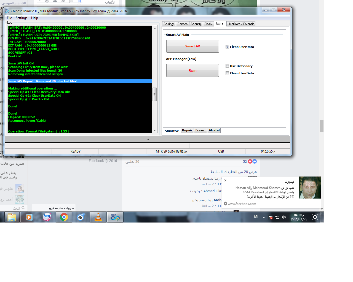Show the 20 previous comments link
353x282 pixels.
(234, 172)
